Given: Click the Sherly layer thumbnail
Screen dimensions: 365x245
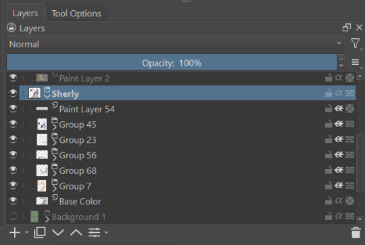Looking at the screenshot, I should point(34,93).
